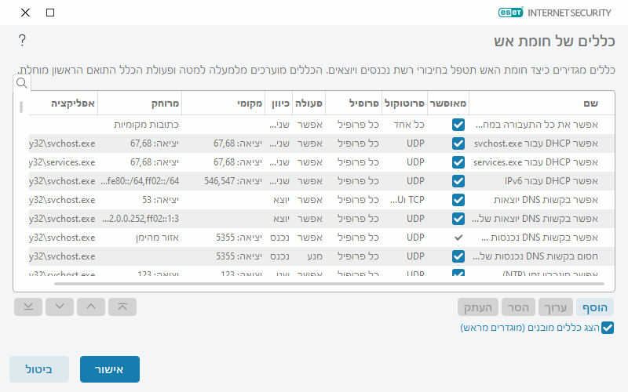Toggle enabled checkbox for outgoing DNS requests rule

[x=458, y=200]
